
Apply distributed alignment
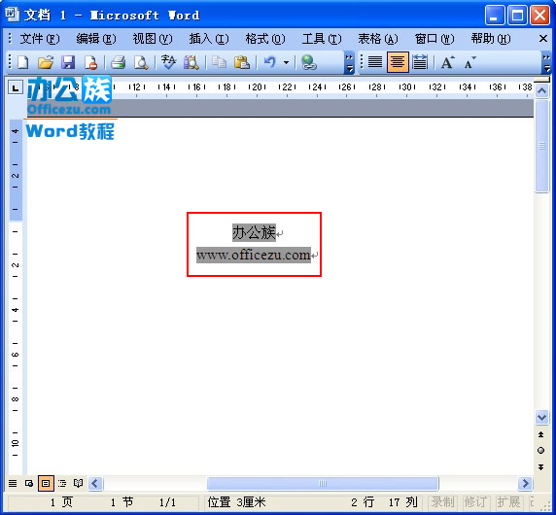(420, 62)
